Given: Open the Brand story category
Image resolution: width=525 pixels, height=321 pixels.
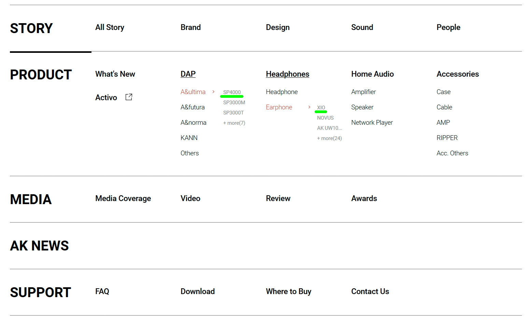Looking at the screenshot, I should [190, 27].
